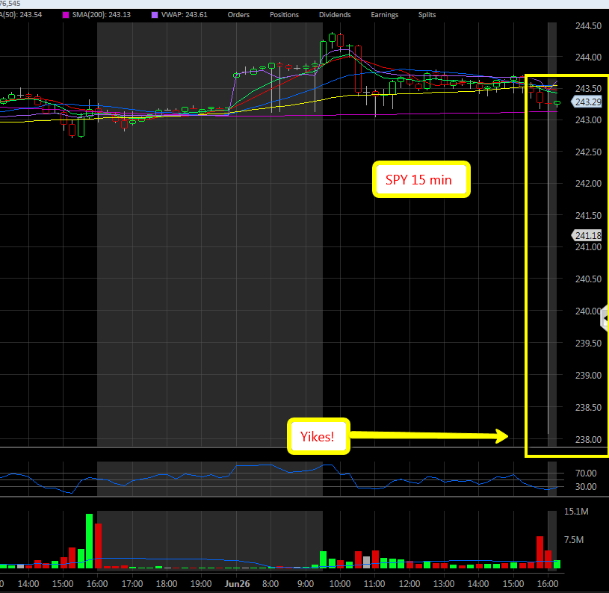Expand the side panel arrow on right edge
Viewport: 609px width, 593px height.
(605, 320)
